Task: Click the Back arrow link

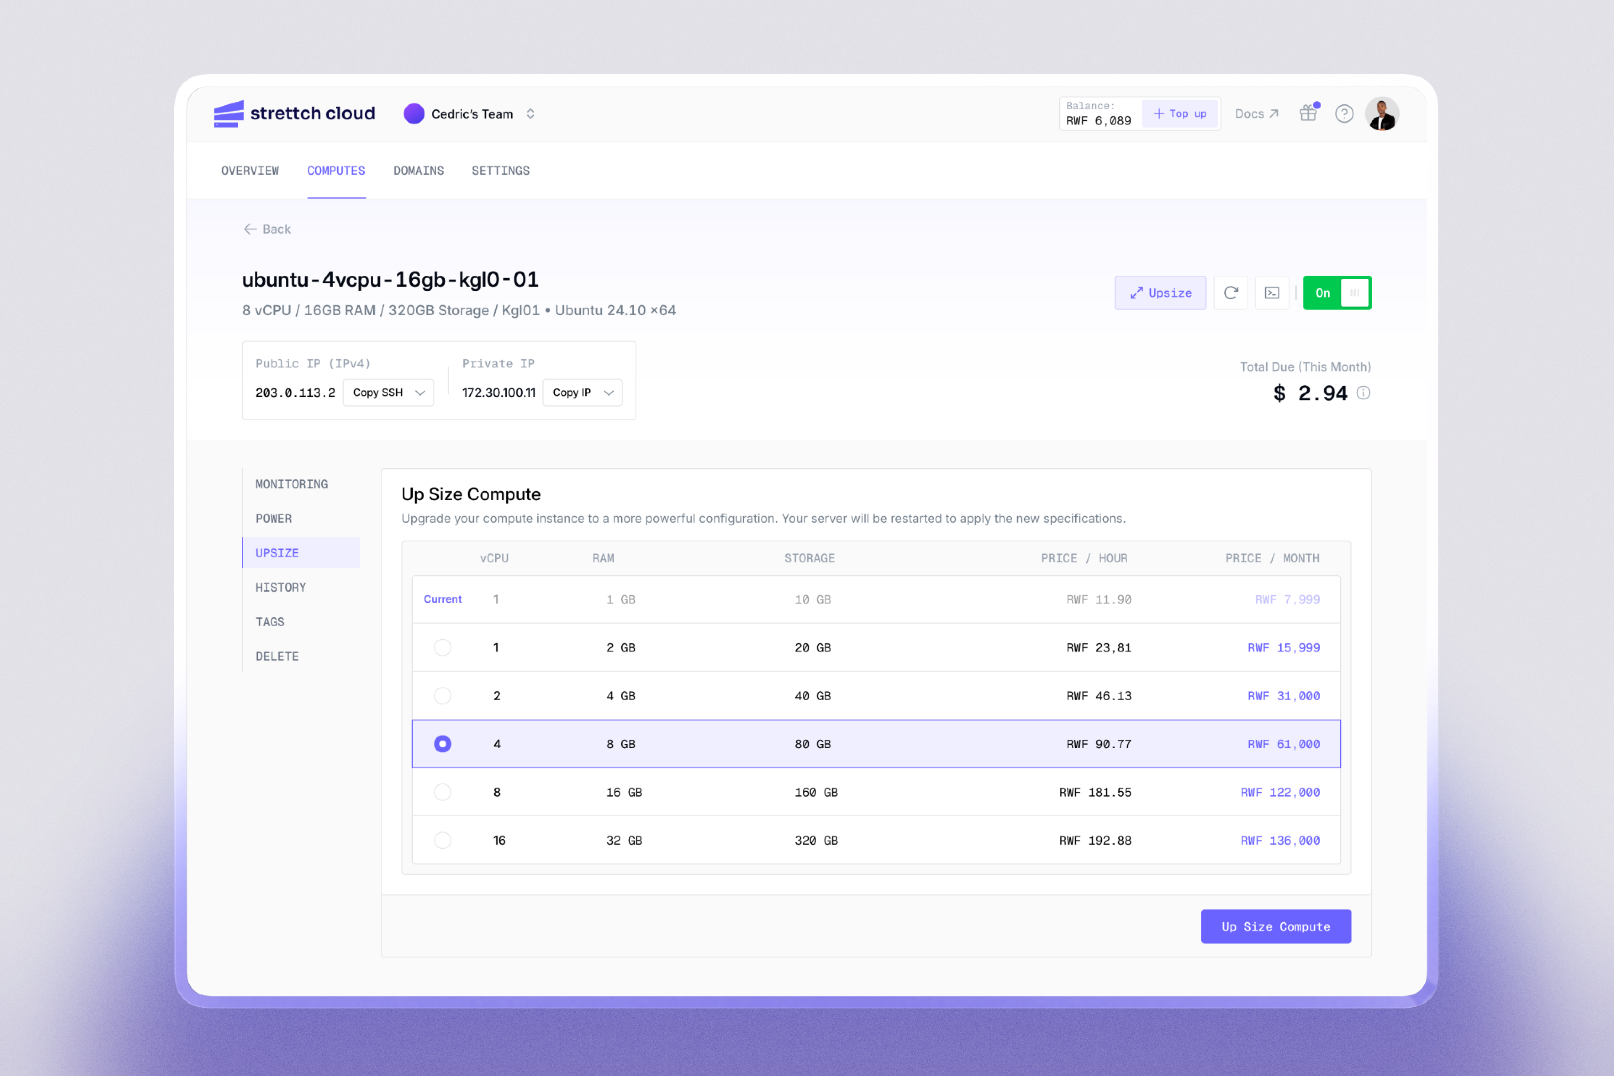Action: click(267, 229)
